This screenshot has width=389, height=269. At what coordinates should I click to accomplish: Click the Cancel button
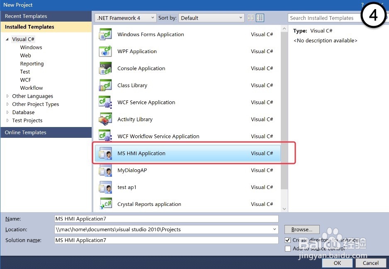[x=371, y=263]
